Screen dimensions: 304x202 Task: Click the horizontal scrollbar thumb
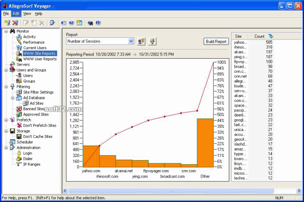(171, 191)
